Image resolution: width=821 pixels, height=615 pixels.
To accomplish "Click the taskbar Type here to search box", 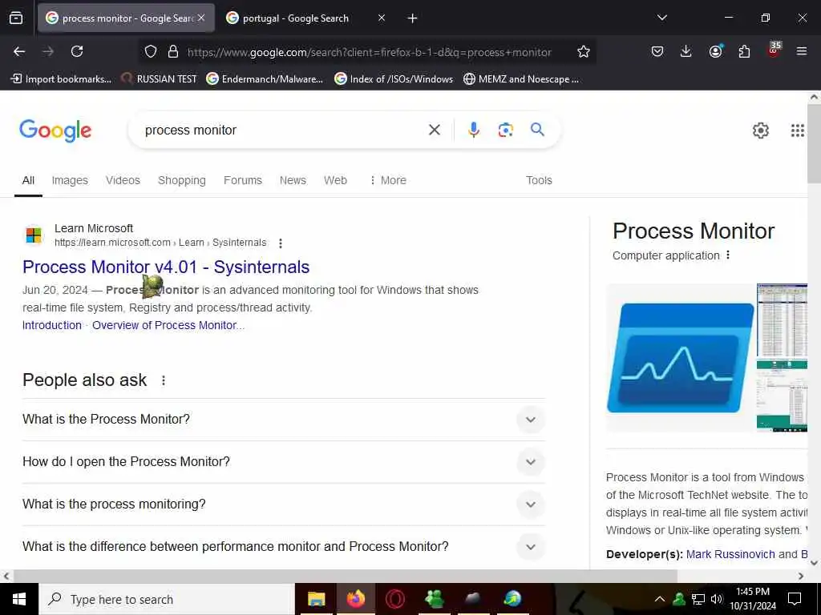I will 167,599.
